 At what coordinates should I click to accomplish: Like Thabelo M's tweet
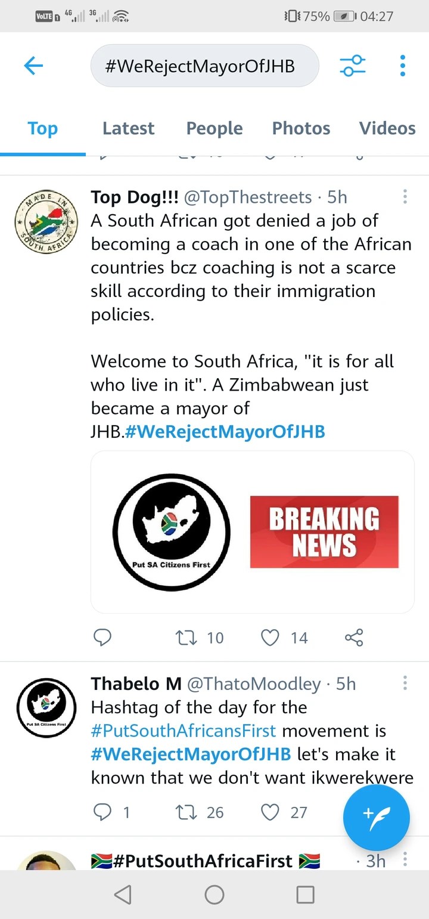(x=271, y=812)
